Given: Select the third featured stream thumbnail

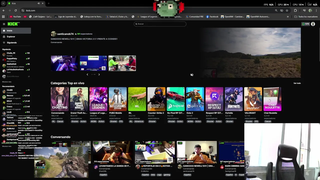Looking at the screenshot, I should coord(122,63).
